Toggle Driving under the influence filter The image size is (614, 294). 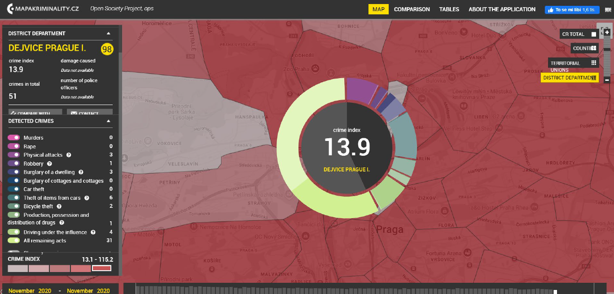(x=13, y=233)
